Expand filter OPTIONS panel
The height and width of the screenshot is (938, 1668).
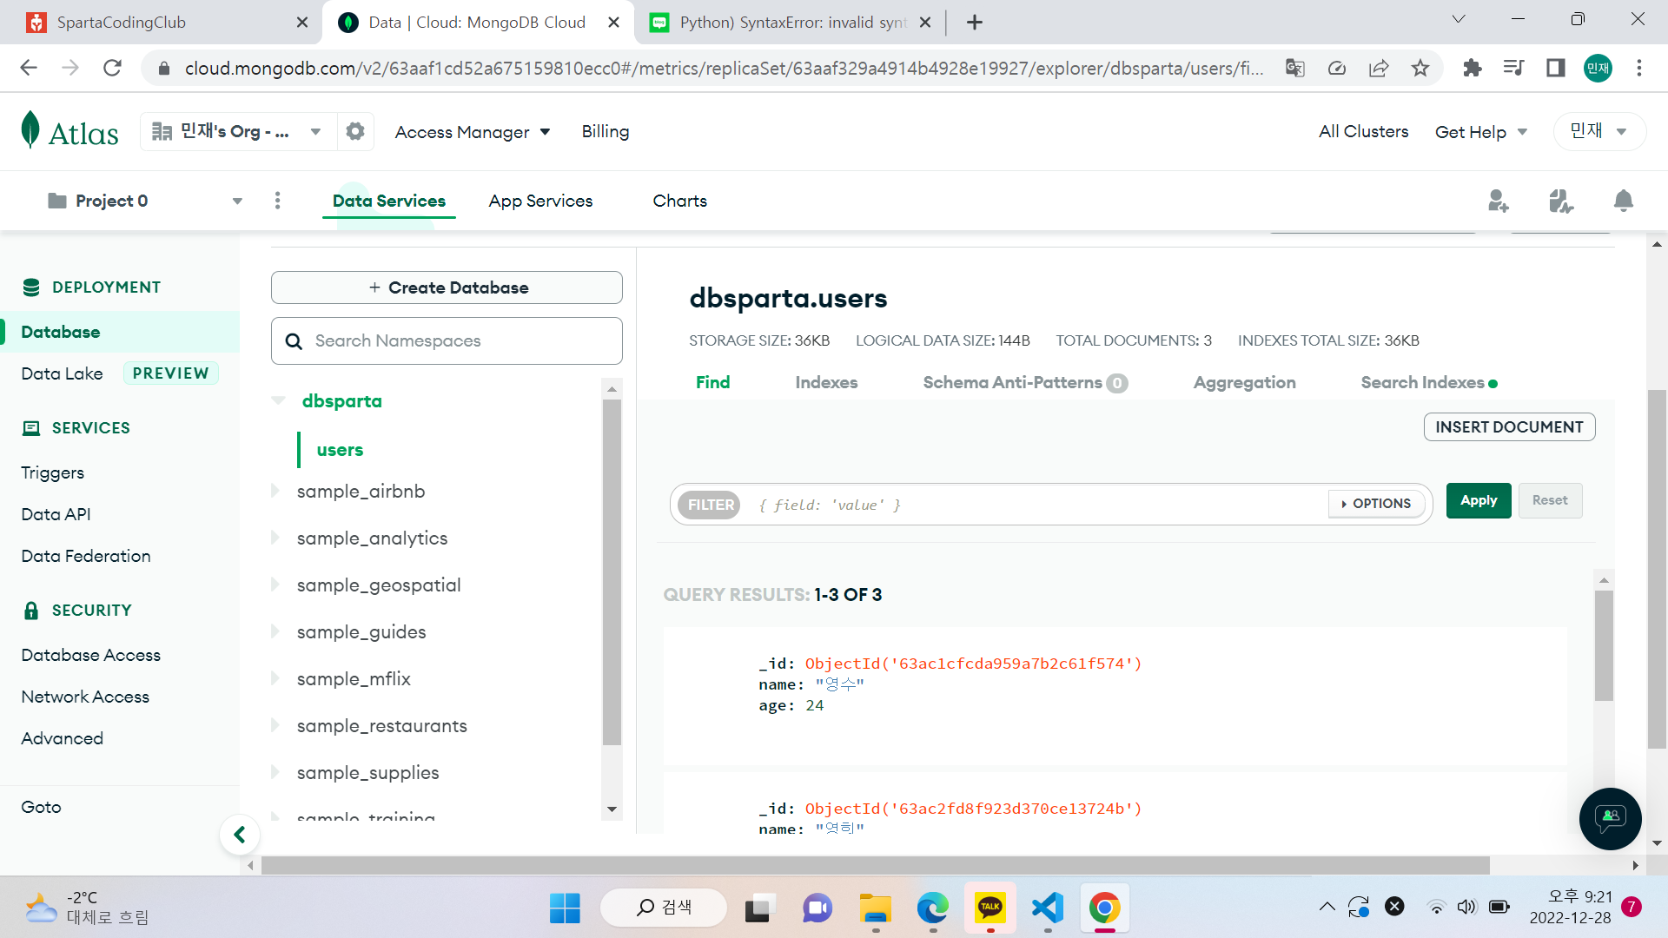pyautogui.click(x=1376, y=504)
